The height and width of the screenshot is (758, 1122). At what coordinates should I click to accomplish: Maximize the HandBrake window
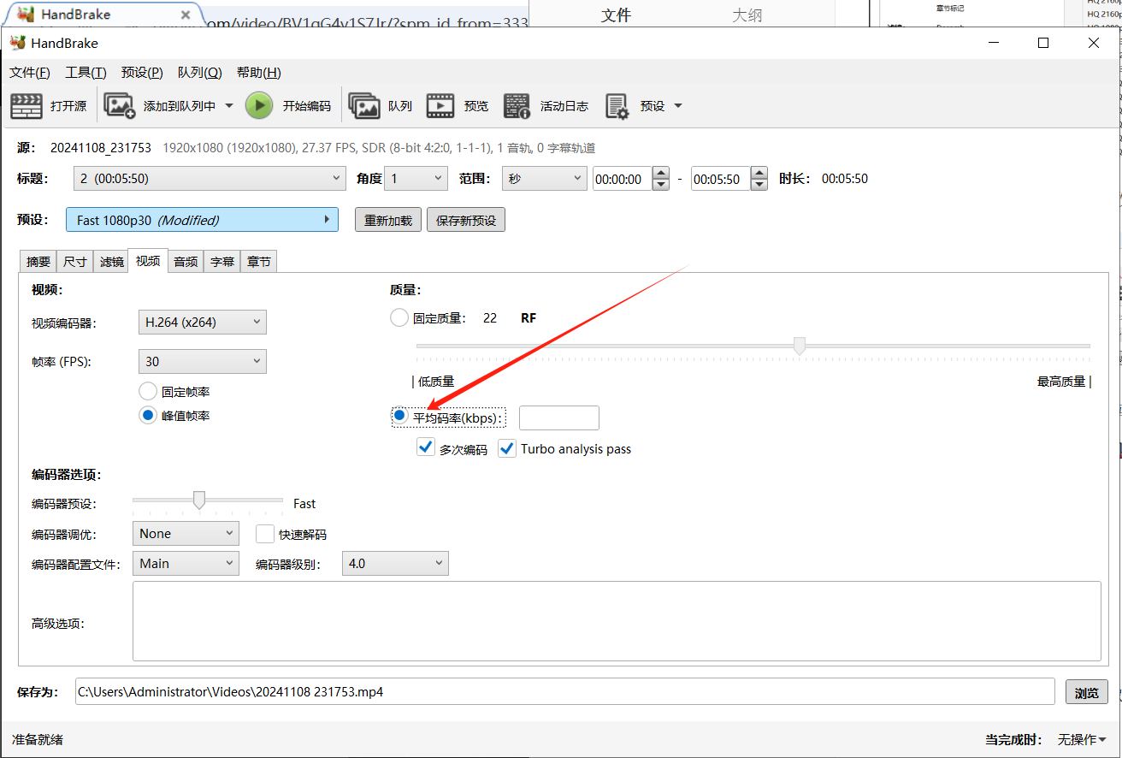[1043, 43]
